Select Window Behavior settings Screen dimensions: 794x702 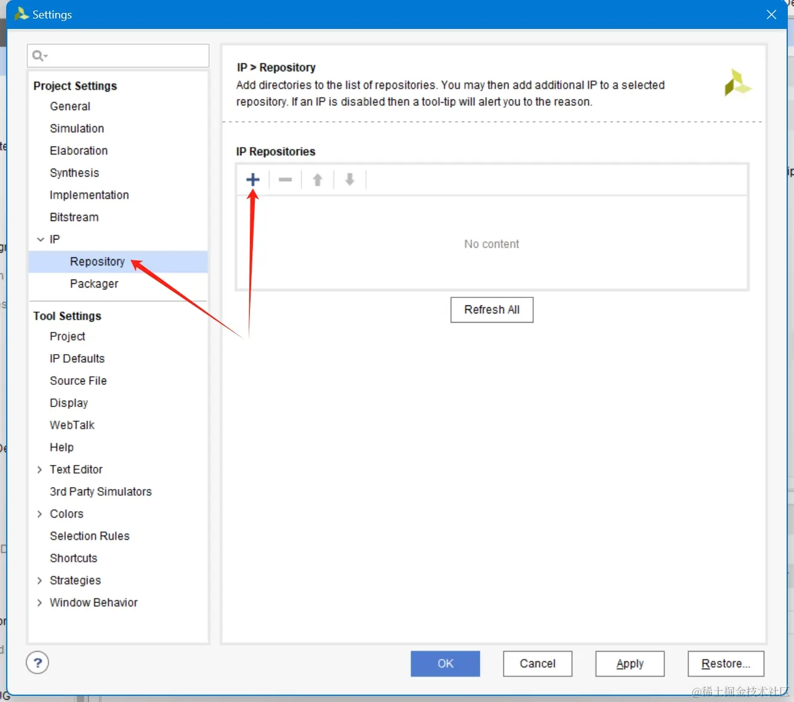[x=94, y=603]
